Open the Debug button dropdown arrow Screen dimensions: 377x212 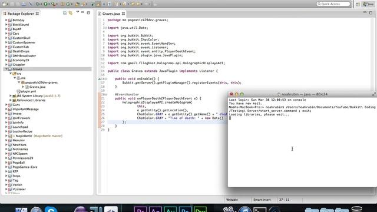coord(41,4)
